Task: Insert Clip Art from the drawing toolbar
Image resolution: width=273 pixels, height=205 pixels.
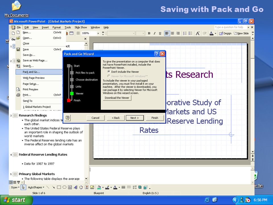Action: point(86,187)
